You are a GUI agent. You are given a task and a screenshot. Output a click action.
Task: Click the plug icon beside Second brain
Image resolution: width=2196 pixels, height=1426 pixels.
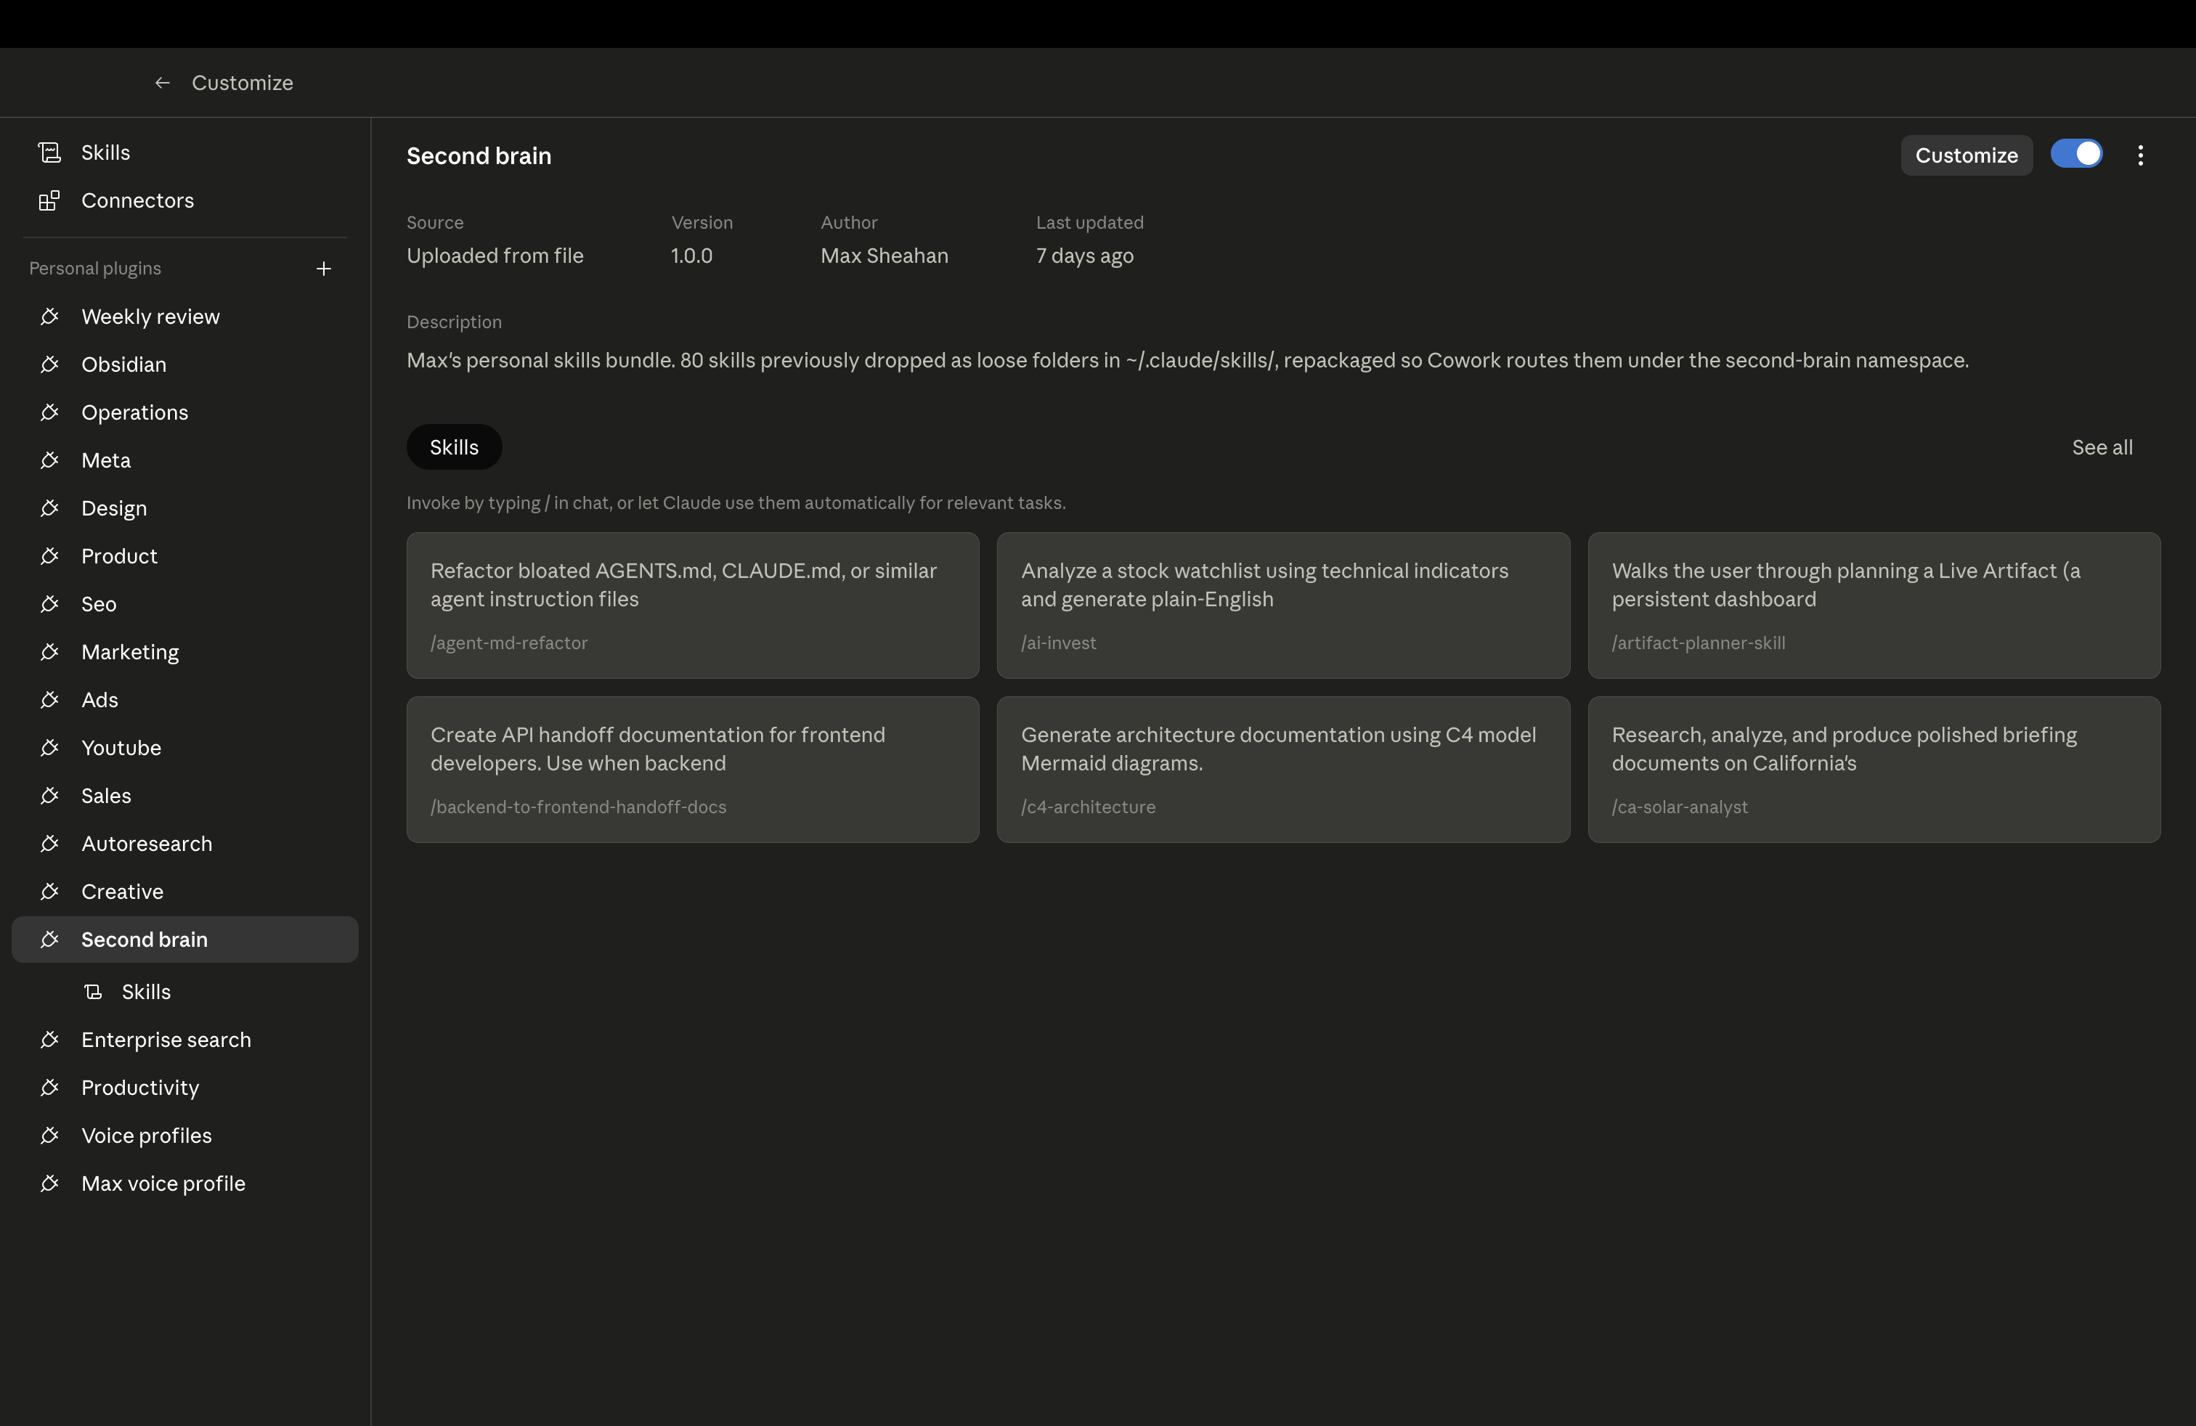[50, 940]
